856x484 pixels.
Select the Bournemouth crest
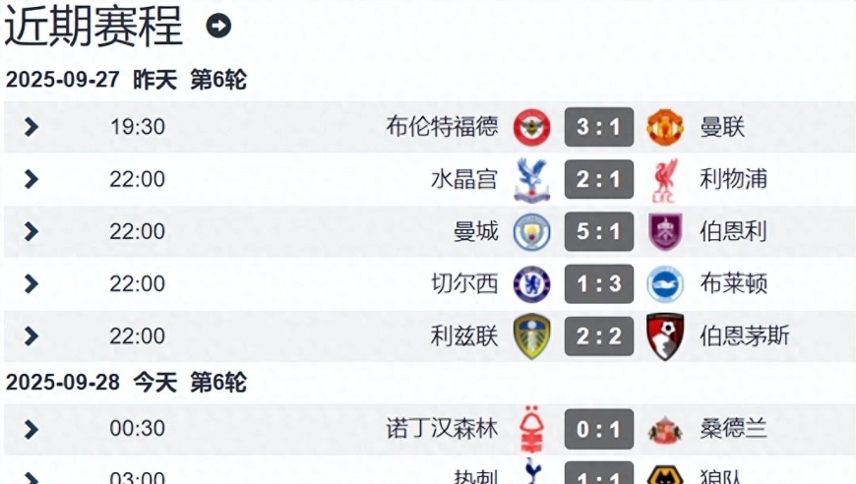[665, 336]
